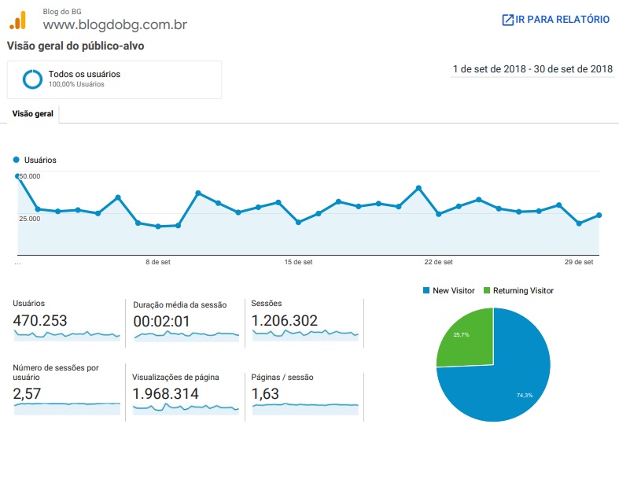Click the orange Google Analytics logo

(x=18, y=20)
